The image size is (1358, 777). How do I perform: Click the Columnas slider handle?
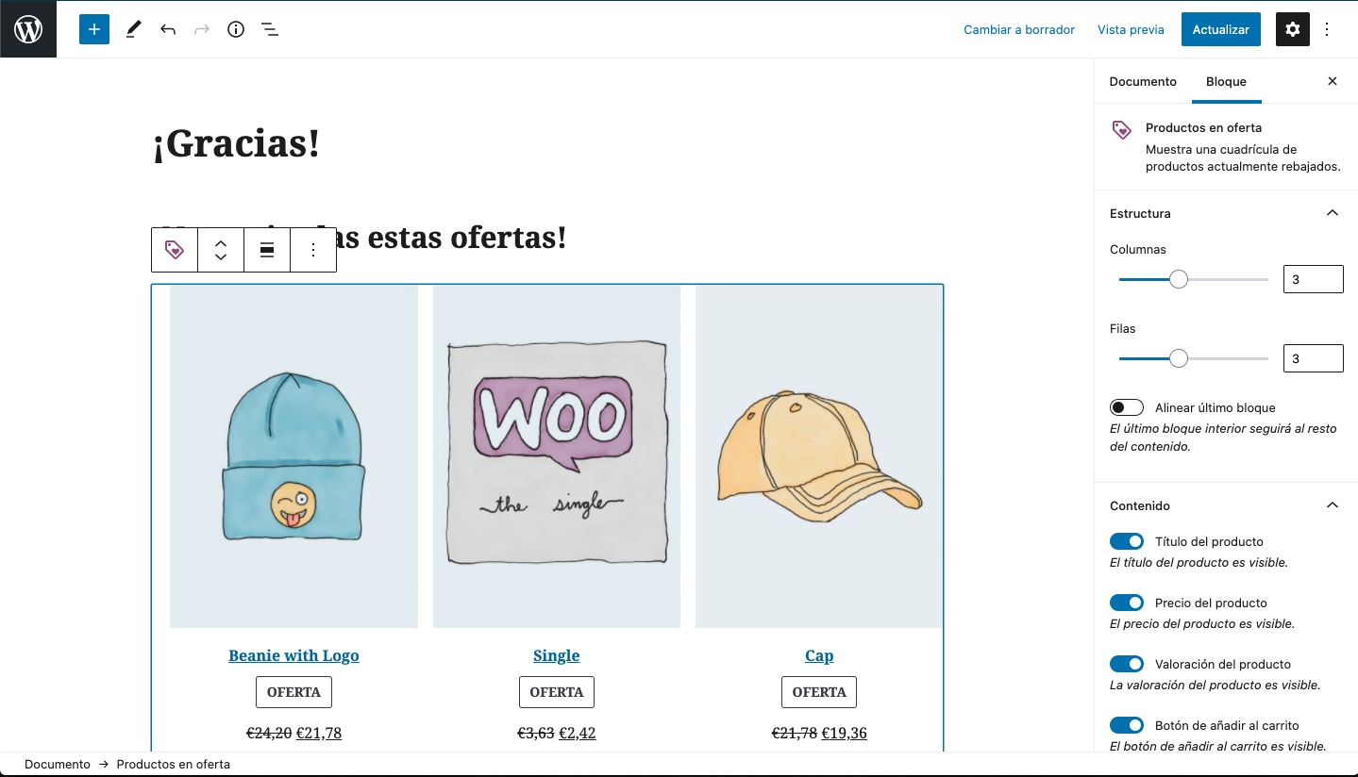click(x=1178, y=279)
